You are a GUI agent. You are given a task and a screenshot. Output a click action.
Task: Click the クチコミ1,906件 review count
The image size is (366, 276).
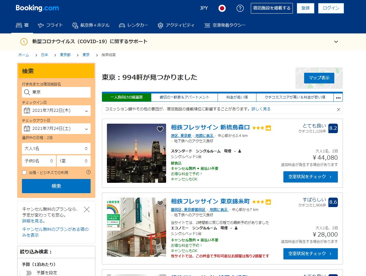pyautogui.click(x=312, y=205)
